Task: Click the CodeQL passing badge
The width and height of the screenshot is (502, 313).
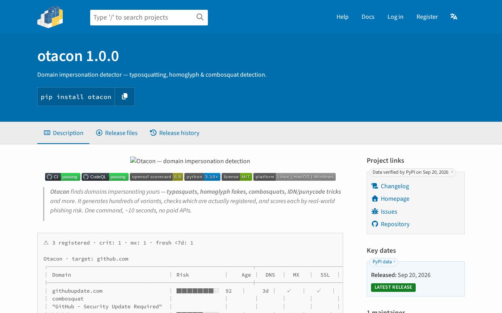Action: [x=105, y=177]
